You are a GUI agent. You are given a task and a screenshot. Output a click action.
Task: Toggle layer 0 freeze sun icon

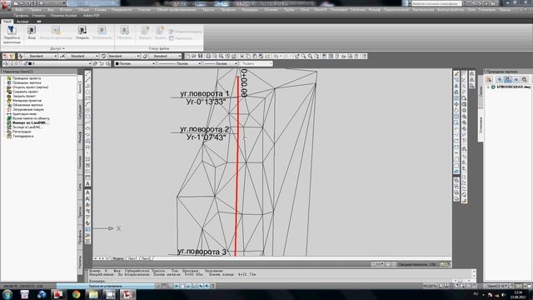pos(16,63)
